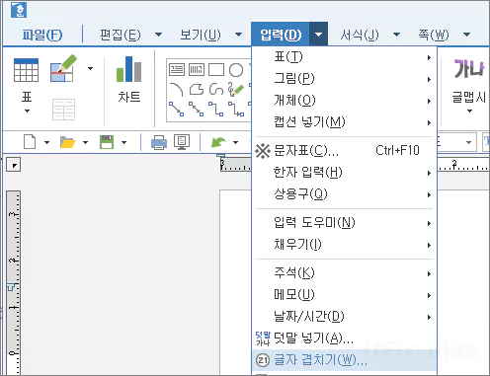Image resolution: width=490 pixels, height=376 pixels.
Task: Click the ruler corner tab selector button
Action: [x=14, y=165]
